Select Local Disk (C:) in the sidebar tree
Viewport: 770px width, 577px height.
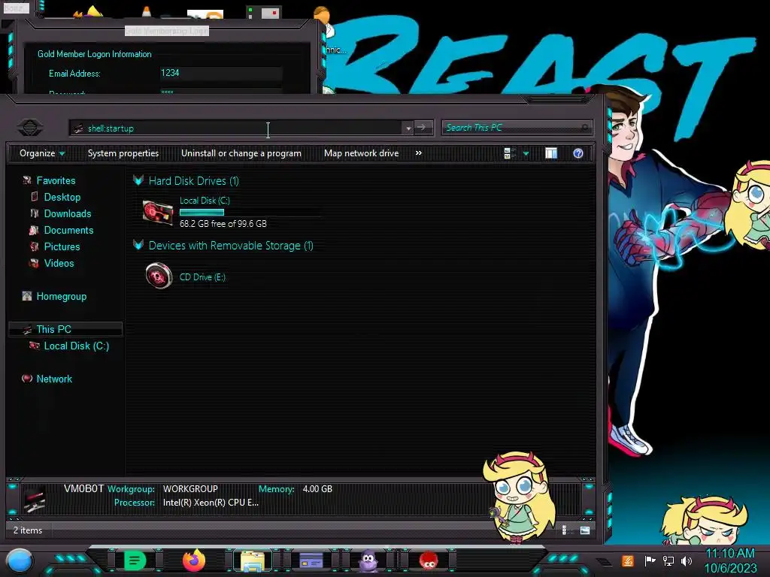[77, 346]
